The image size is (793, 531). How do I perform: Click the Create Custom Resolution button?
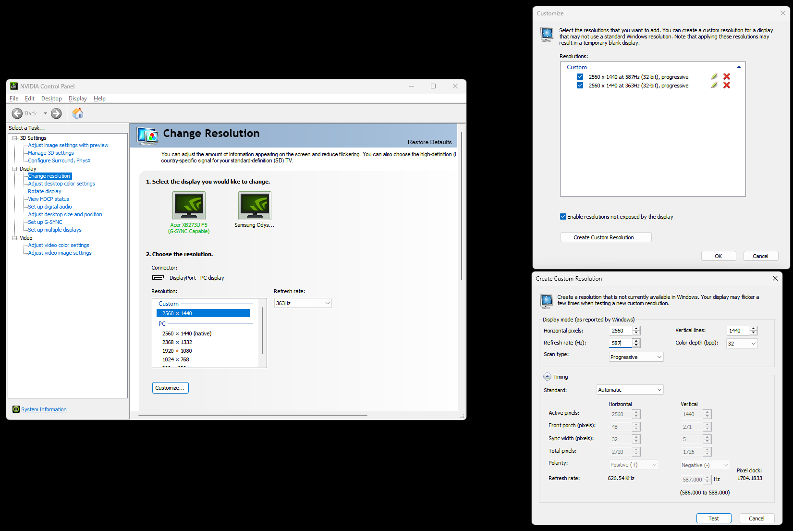(x=606, y=237)
